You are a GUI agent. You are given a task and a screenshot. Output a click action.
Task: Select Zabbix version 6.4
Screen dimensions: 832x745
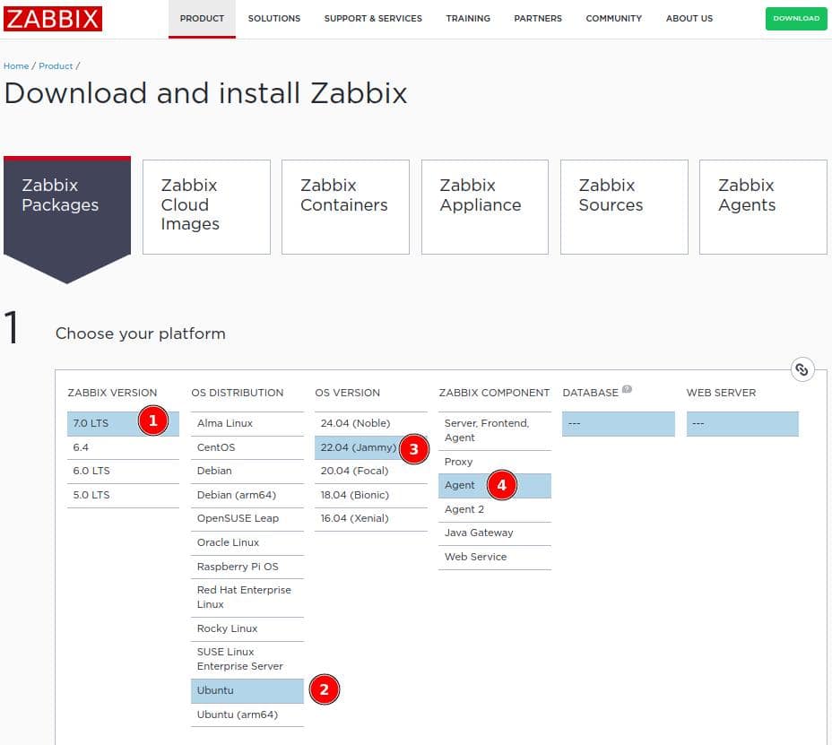[81, 447]
